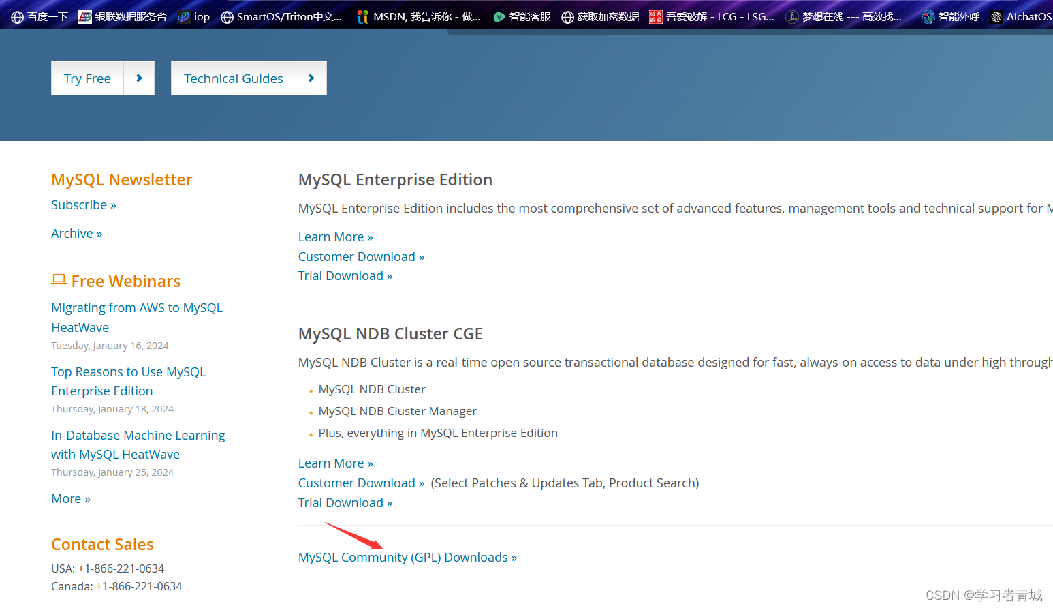Click the 智能外呼 bookmark icon
Screen dimensions: 1053x608
pyautogui.click(x=928, y=16)
